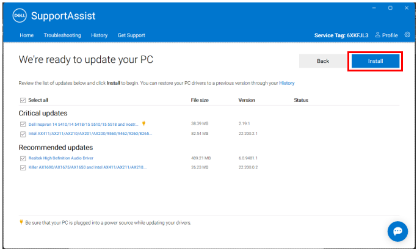The width and height of the screenshot is (417, 251).
Task: Click the Status column header
Action: [x=301, y=100]
